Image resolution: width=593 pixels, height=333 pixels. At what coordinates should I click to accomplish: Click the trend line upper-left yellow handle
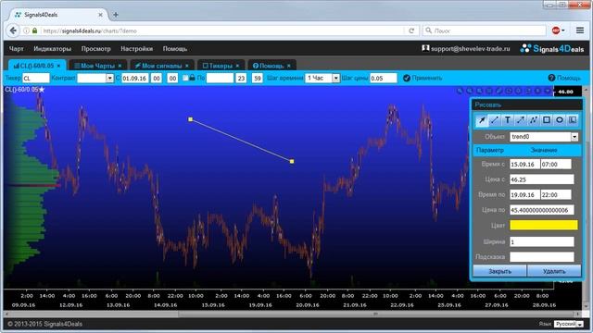click(190, 119)
